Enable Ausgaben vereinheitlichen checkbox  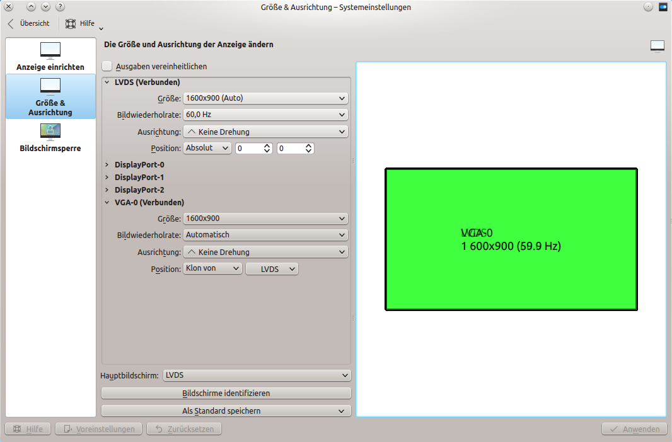click(107, 66)
